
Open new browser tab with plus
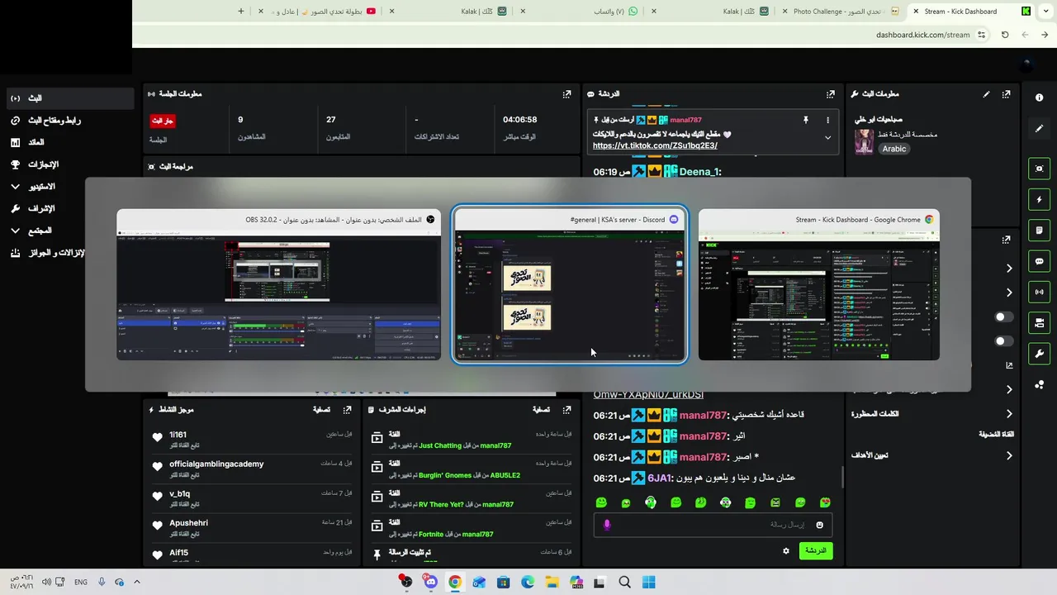click(241, 12)
